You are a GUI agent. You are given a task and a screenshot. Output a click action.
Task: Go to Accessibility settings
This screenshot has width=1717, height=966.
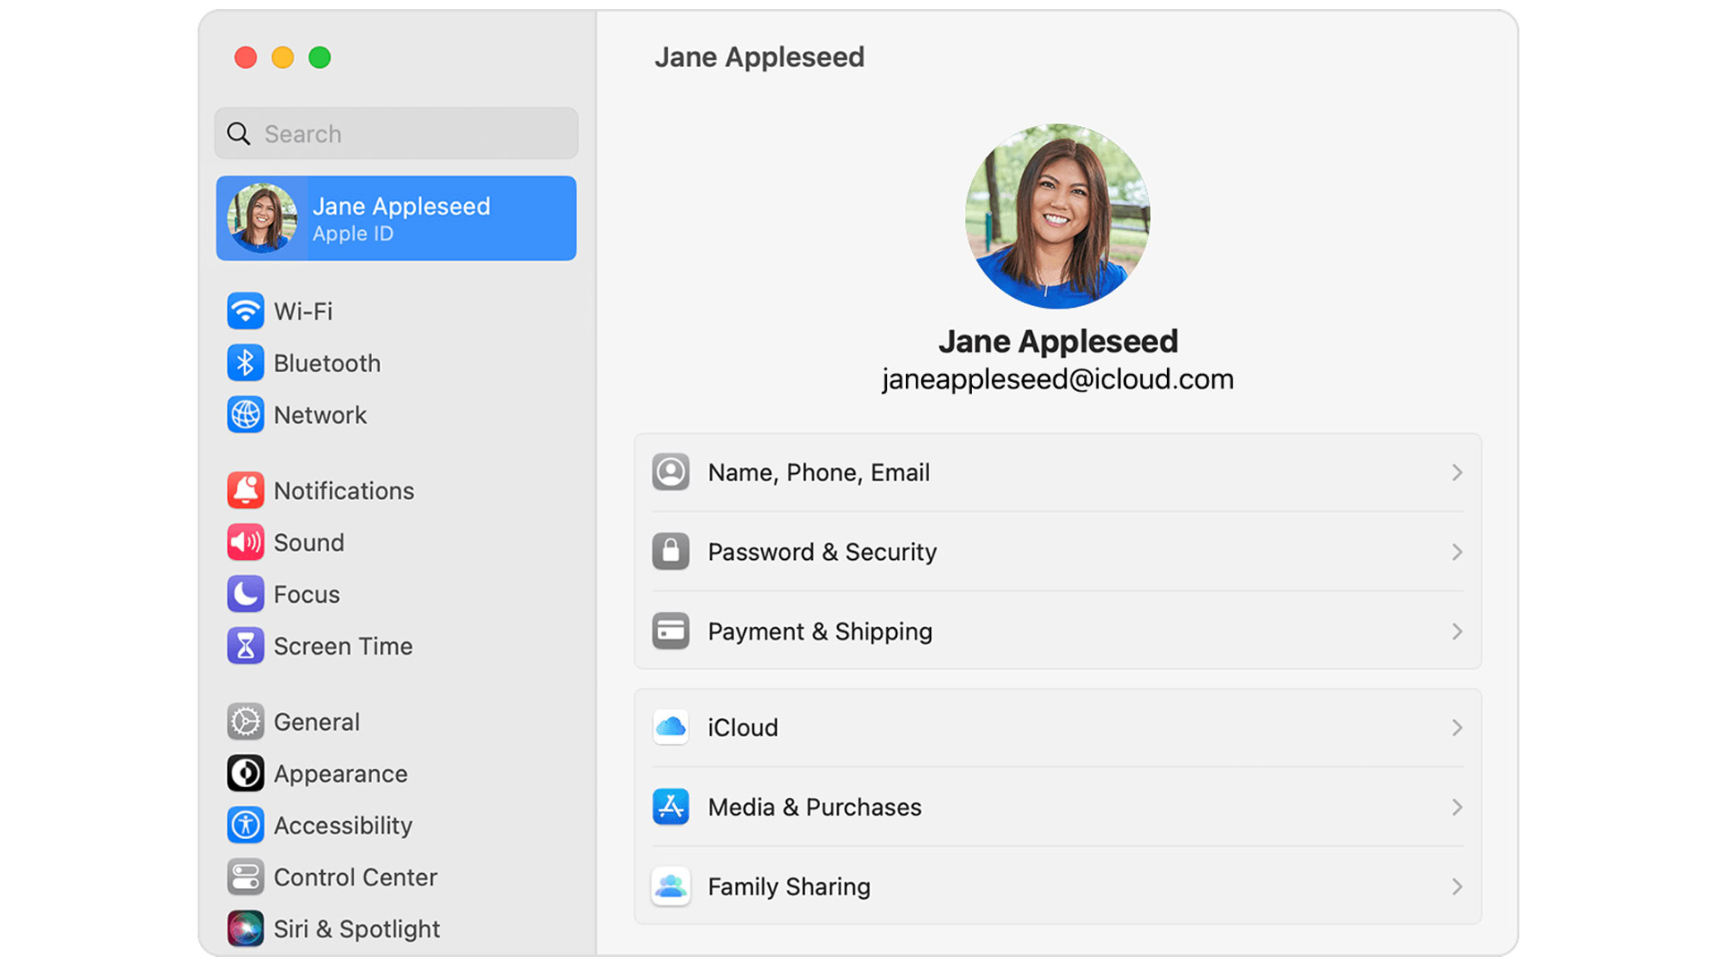343,826
